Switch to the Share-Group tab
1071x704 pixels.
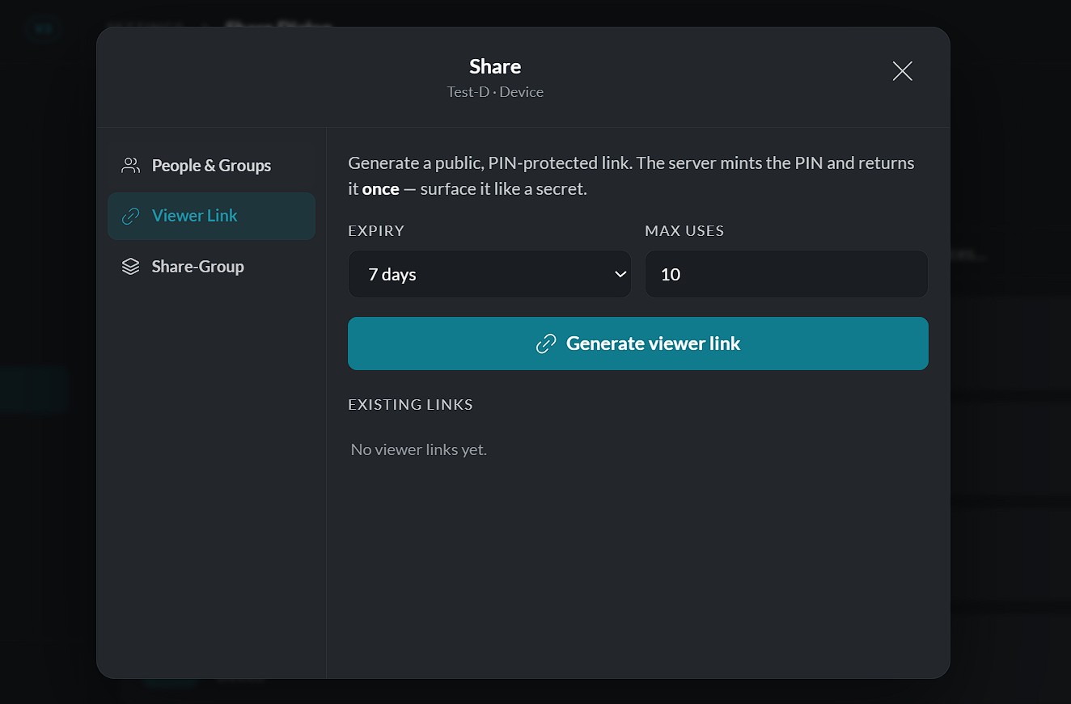click(211, 266)
